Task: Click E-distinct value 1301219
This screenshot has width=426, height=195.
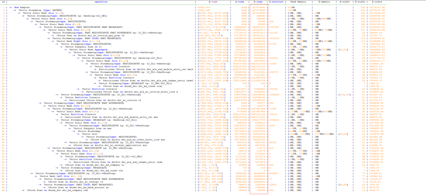Action: pyautogui.click(x=275, y=38)
